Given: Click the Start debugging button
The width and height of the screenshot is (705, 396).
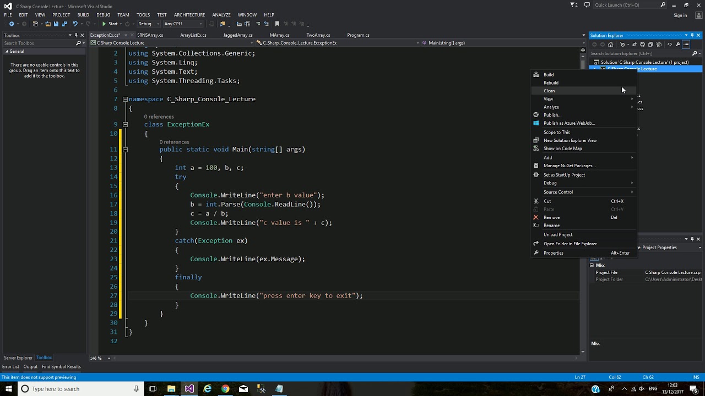Looking at the screenshot, I should tap(110, 24).
